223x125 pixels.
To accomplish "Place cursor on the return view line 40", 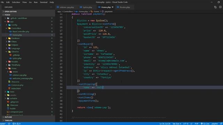I will (x=94, y=108).
